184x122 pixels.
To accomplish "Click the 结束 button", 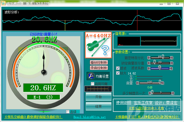I will 98,106.
